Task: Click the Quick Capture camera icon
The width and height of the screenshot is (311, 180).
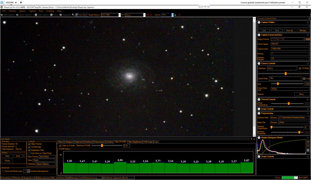Action: (17, 15)
